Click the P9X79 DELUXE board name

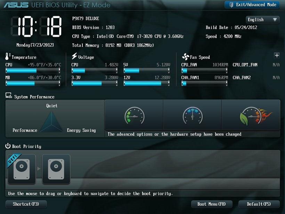coord(85,18)
